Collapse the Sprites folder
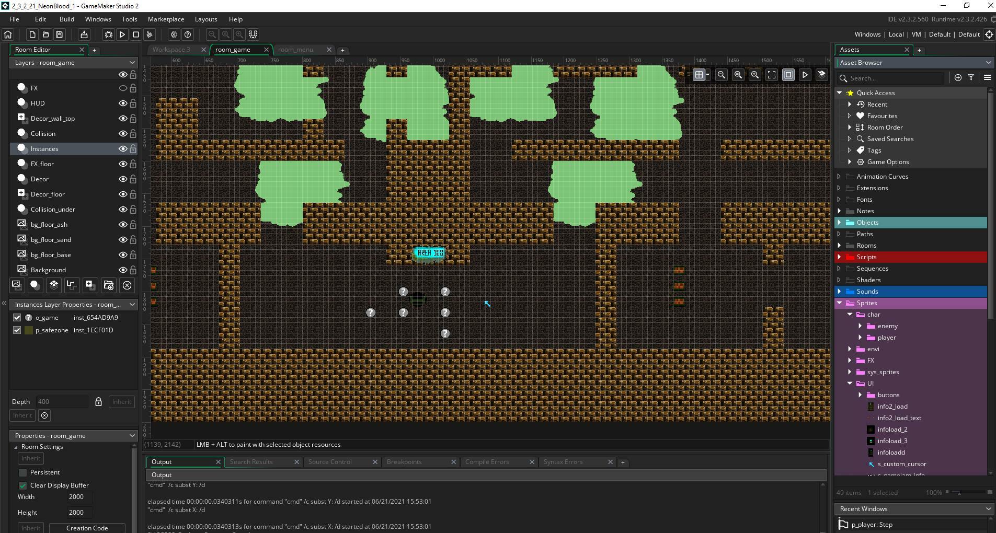This screenshot has width=996, height=533. (840, 303)
